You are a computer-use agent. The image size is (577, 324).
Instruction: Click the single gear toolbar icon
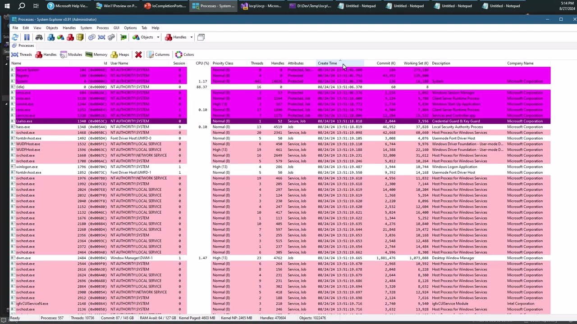[92, 37]
